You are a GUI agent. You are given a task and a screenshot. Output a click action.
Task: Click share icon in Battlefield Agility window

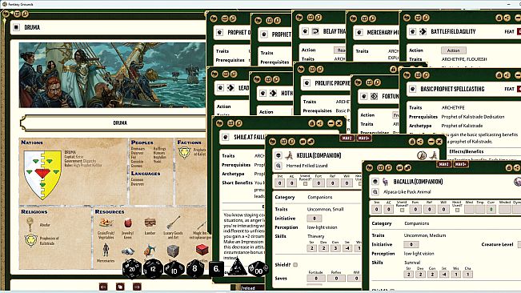pos(507,18)
